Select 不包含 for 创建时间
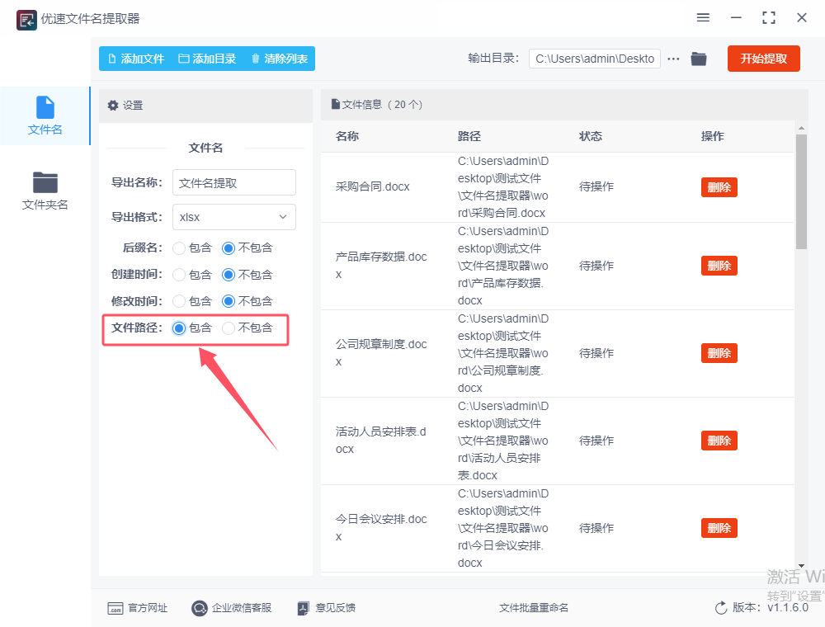The image size is (825, 627). point(229,275)
